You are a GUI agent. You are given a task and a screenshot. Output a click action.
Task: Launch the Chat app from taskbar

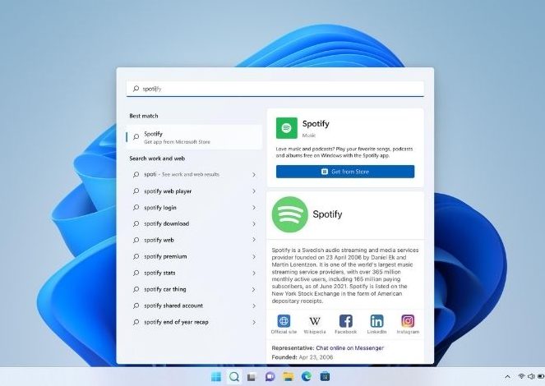click(270, 377)
